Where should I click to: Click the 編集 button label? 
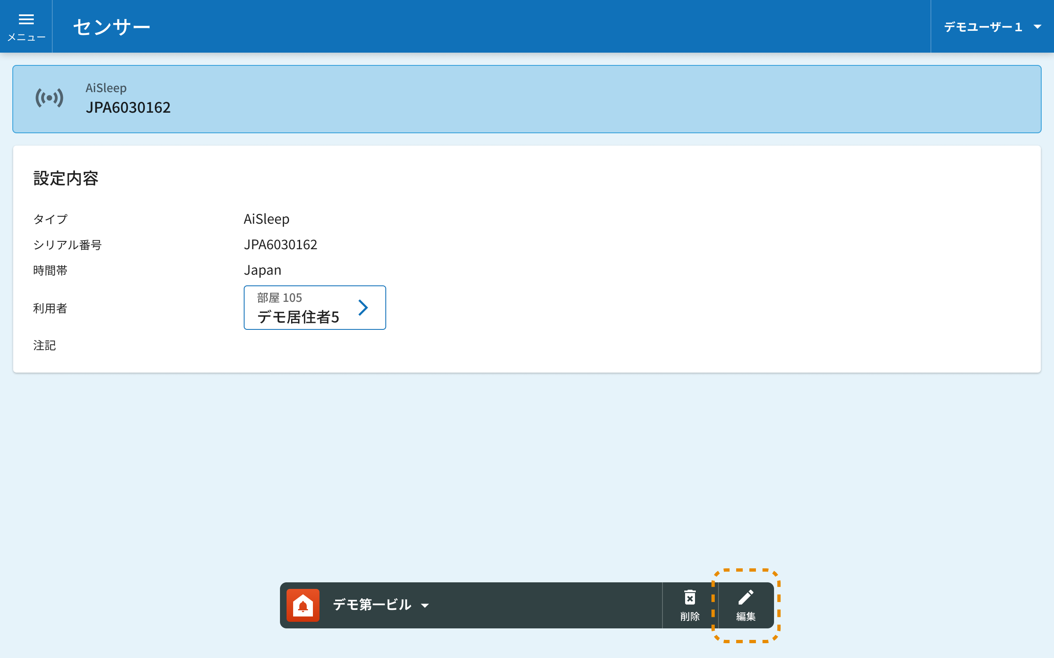(x=746, y=616)
